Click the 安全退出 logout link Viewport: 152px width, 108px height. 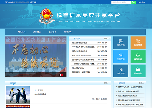142,2
